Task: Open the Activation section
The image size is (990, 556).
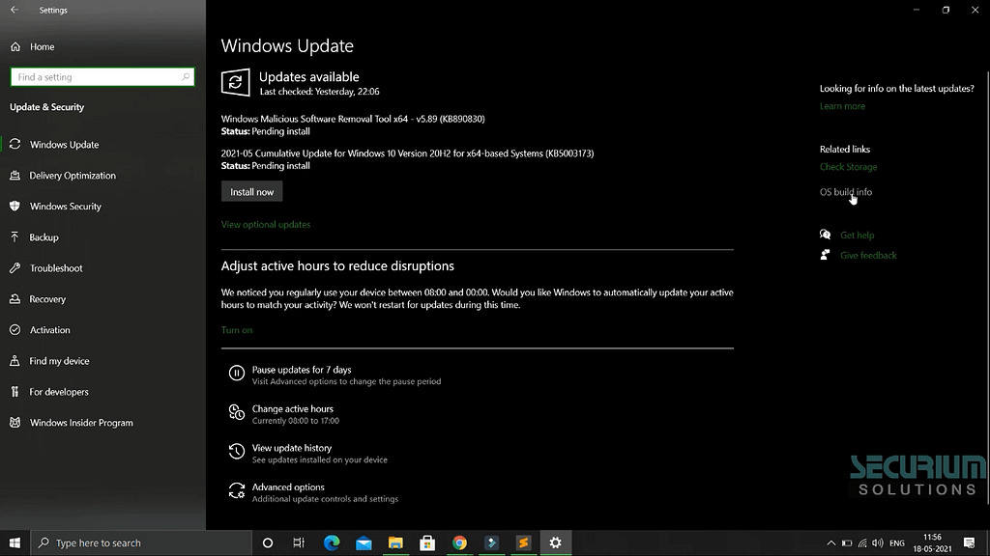Action: point(50,330)
